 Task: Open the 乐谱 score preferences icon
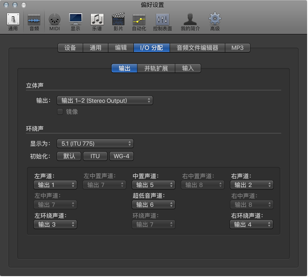97,22
